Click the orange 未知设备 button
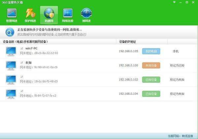This screenshot has height=139, width=198. pyautogui.click(x=151, y=66)
